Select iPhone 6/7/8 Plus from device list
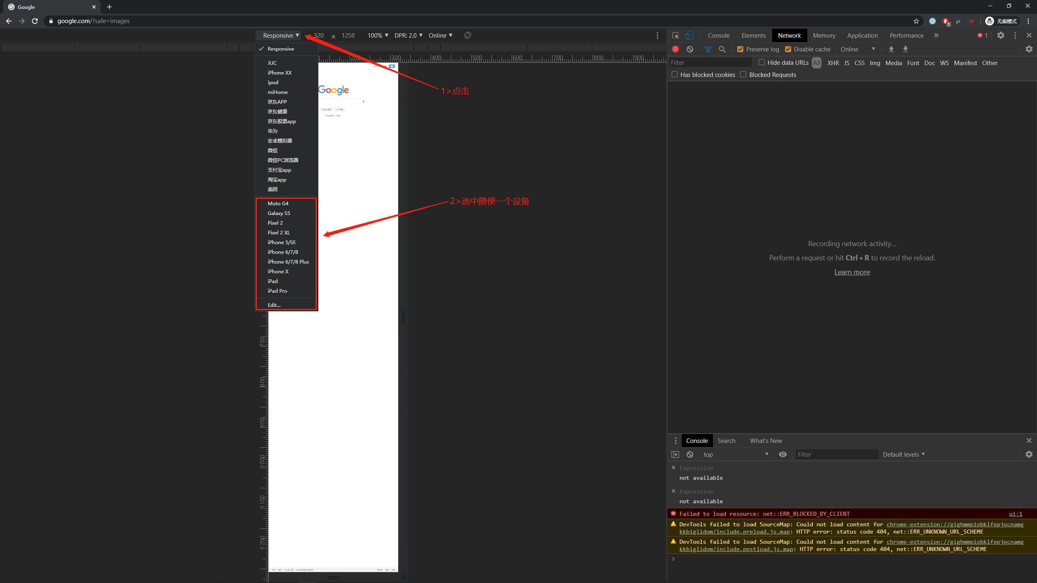The width and height of the screenshot is (1037, 583). point(288,262)
